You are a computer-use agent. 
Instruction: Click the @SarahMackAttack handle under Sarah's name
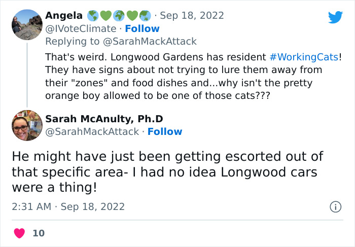point(92,131)
